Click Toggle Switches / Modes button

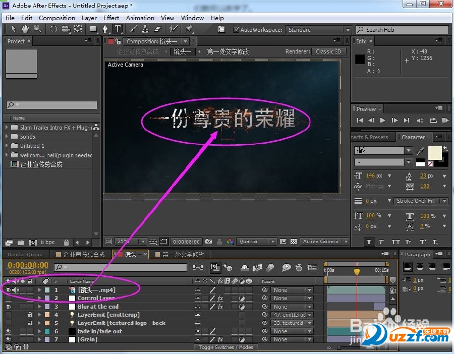pyautogui.click(x=226, y=347)
